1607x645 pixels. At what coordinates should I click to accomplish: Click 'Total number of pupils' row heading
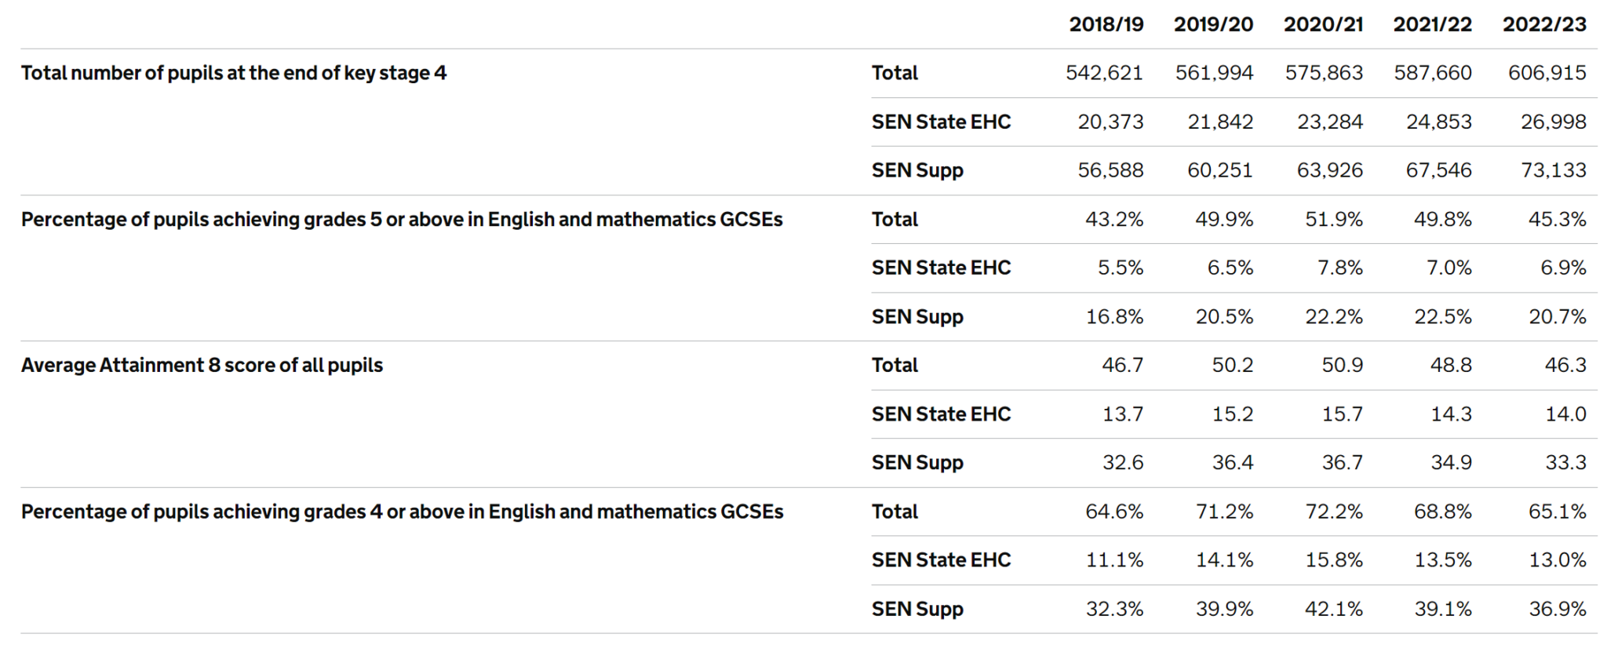tap(234, 73)
